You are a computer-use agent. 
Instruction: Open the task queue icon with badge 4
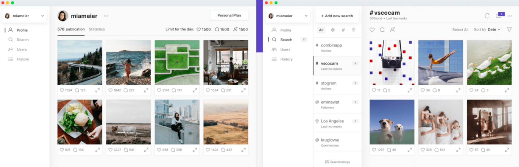499,15
